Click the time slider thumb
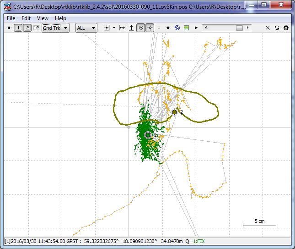 (239, 28)
